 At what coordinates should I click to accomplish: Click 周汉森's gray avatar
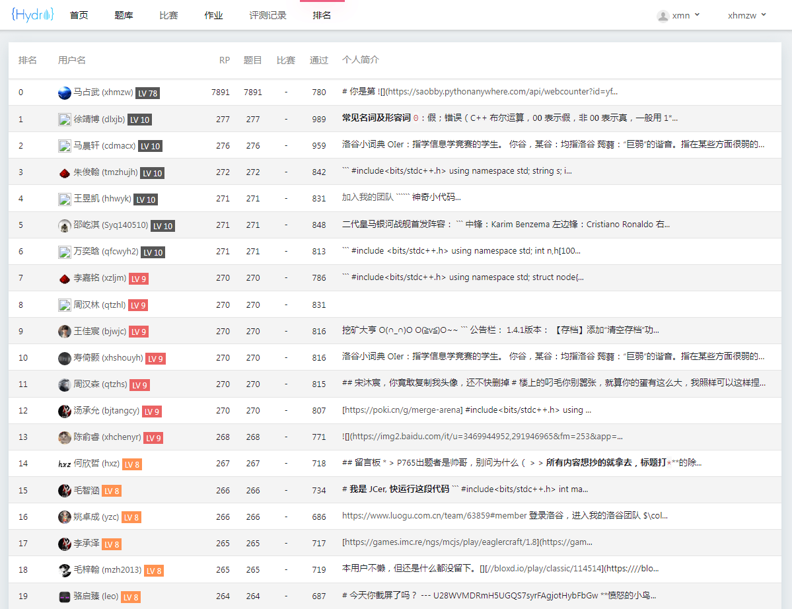(64, 384)
